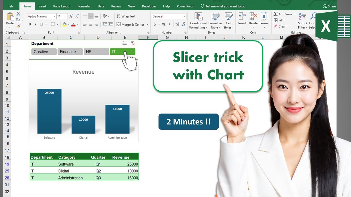
Task: Select the Format Painter brush
Action: (18, 26)
